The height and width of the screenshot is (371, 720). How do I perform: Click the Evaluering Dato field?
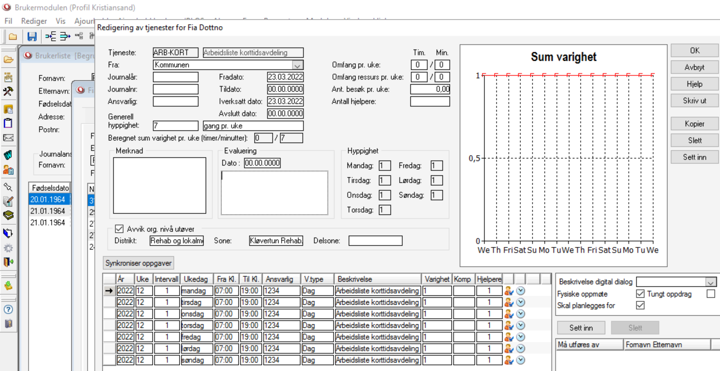[x=262, y=163]
